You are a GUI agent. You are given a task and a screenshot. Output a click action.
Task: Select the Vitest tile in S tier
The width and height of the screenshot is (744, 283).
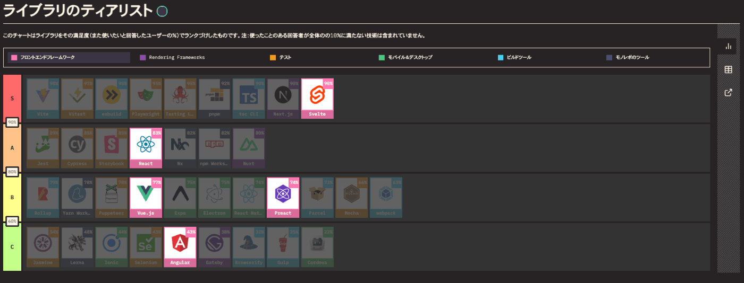(x=77, y=99)
